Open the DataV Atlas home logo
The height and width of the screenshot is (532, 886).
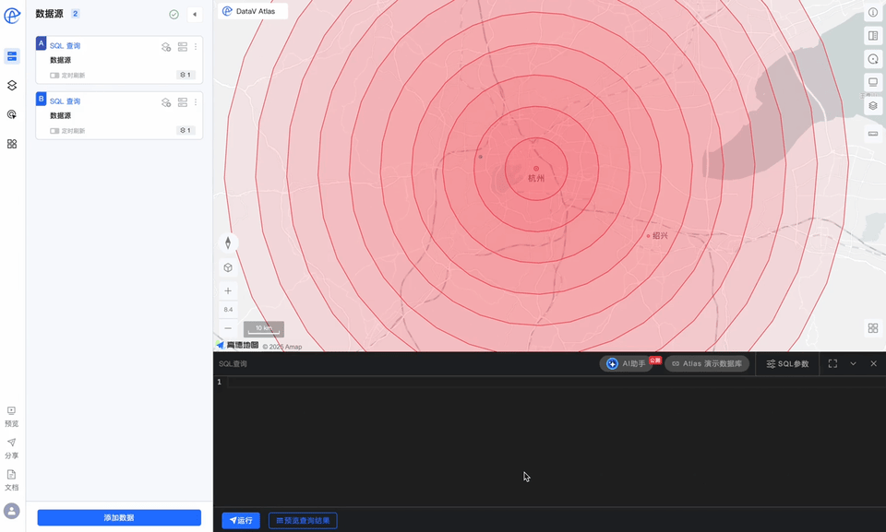click(x=12, y=16)
